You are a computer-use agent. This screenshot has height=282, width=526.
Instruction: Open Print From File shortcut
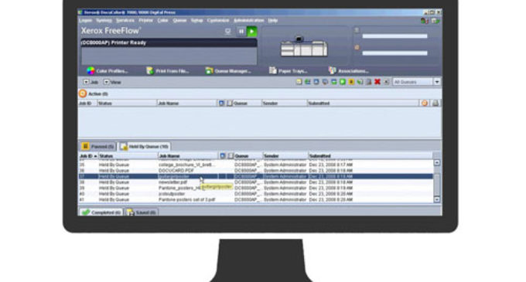168,71
